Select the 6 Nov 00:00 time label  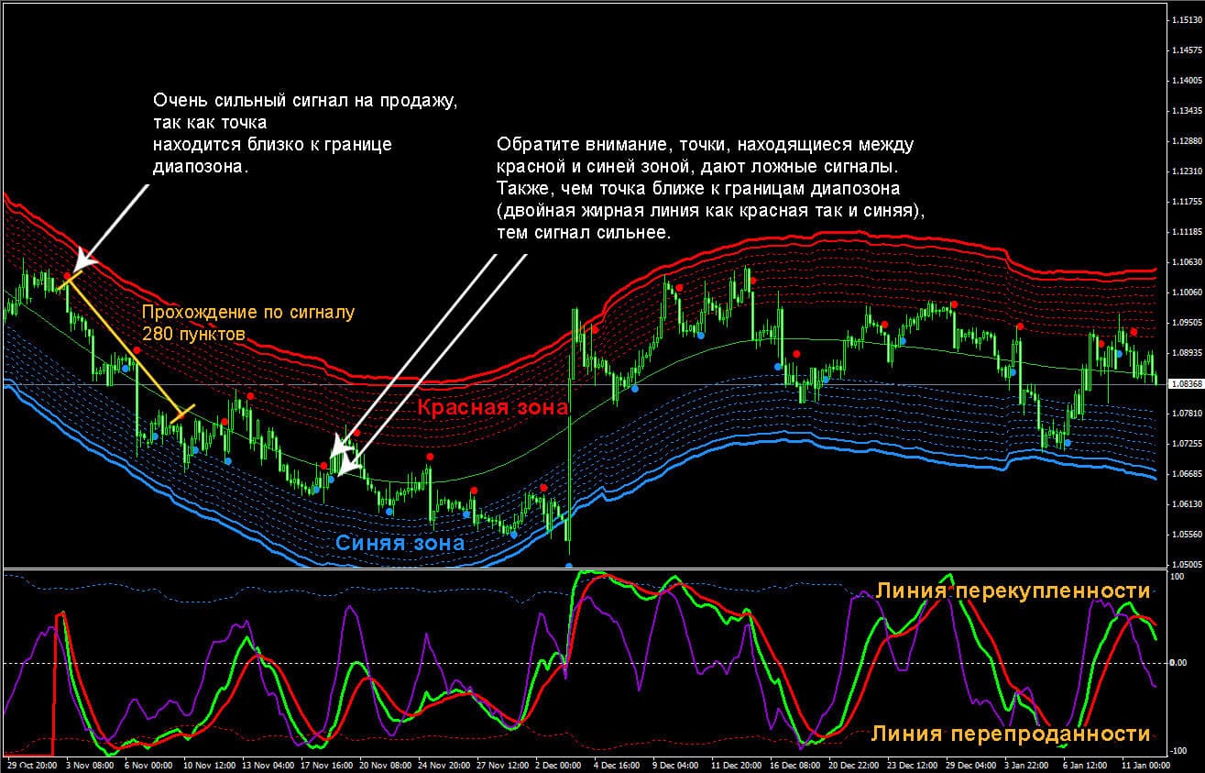click(148, 764)
